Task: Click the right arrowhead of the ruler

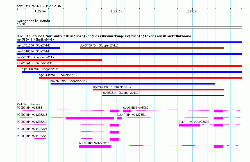Action: [x=241, y=9]
